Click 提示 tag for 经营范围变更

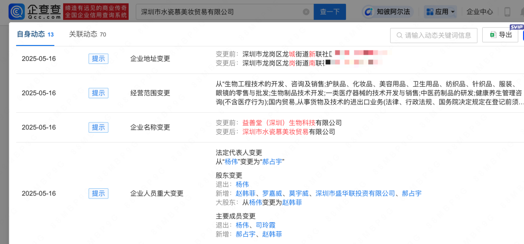(x=98, y=93)
